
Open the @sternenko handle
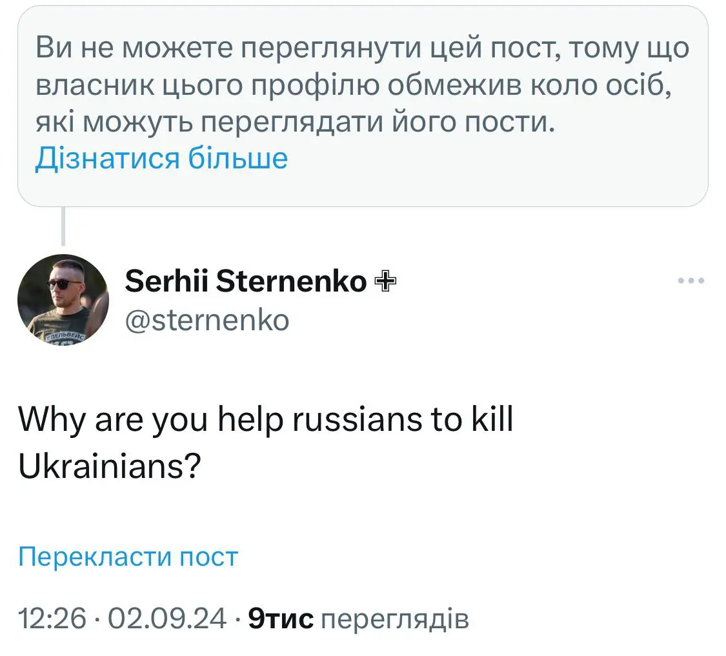pyautogui.click(x=207, y=319)
